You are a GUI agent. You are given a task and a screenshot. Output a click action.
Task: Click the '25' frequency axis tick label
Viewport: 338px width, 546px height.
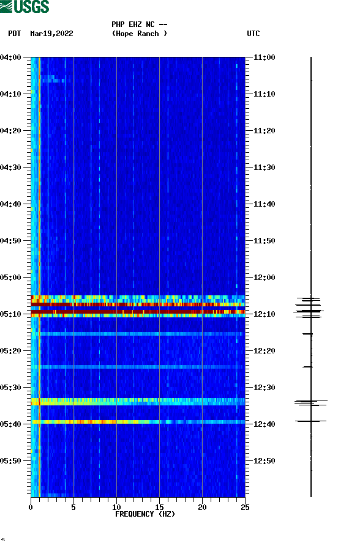[x=245, y=507]
